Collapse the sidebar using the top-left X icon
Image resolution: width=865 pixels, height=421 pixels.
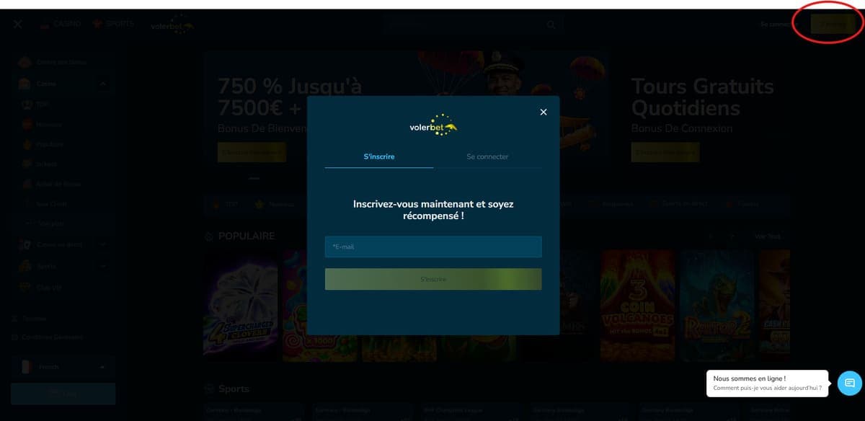click(x=18, y=24)
